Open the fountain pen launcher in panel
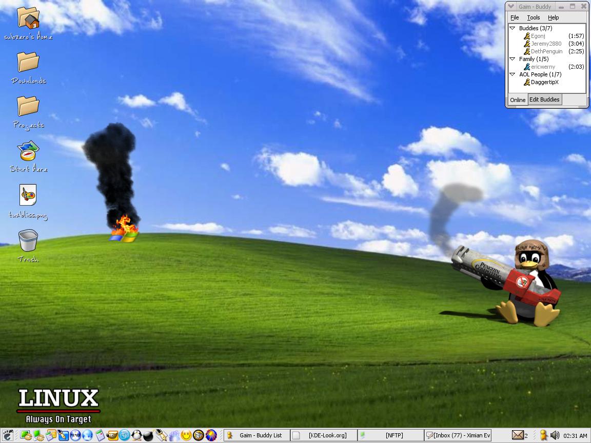 click(x=161, y=435)
